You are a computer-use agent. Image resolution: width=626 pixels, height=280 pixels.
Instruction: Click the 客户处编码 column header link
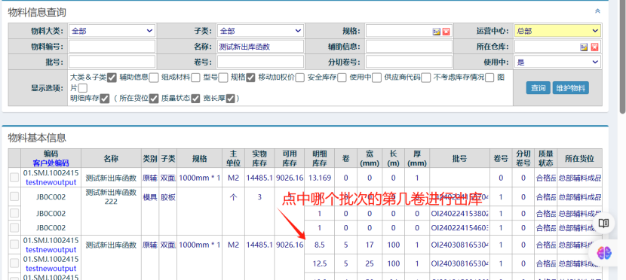51,163
